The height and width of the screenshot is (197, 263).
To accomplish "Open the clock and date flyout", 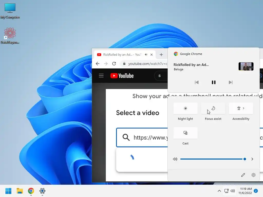I will (245, 191).
